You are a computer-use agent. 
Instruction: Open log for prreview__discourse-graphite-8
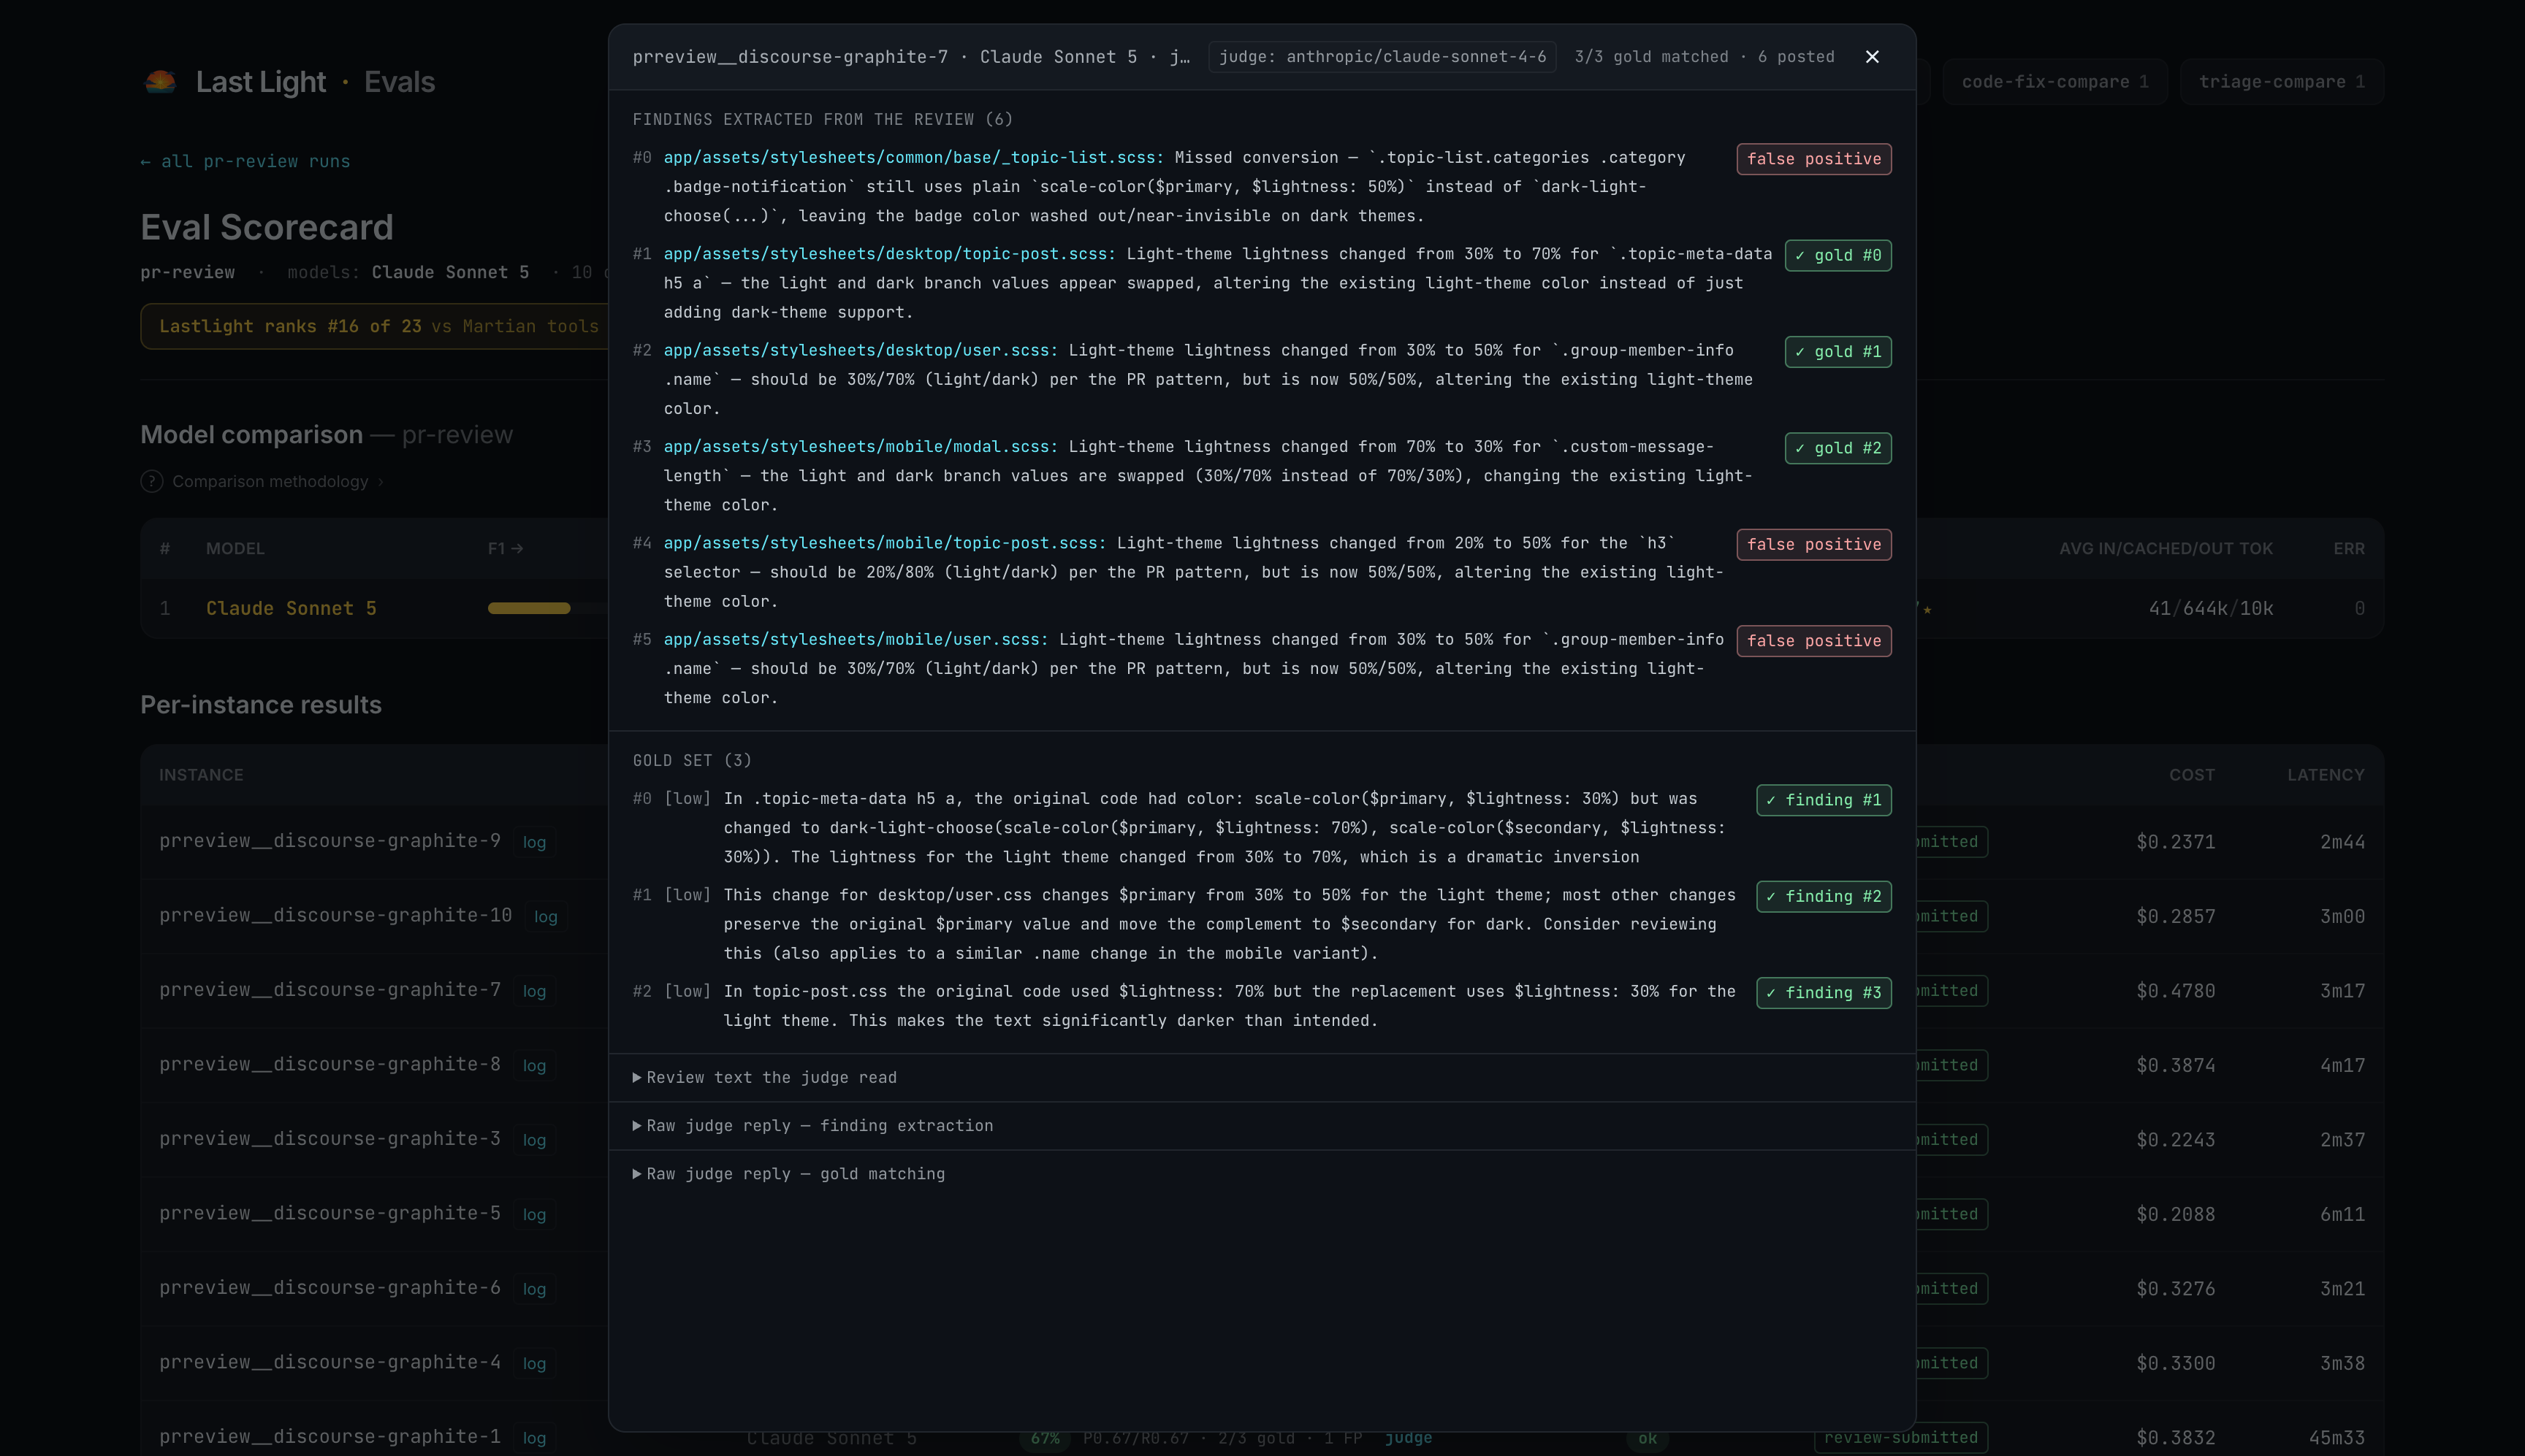click(534, 1065)
